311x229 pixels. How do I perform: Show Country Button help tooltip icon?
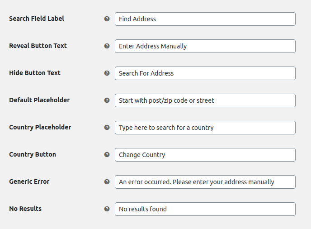click(107, 154)
